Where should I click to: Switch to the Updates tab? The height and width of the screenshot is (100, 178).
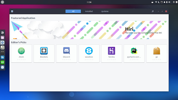[x=105, y=11]
